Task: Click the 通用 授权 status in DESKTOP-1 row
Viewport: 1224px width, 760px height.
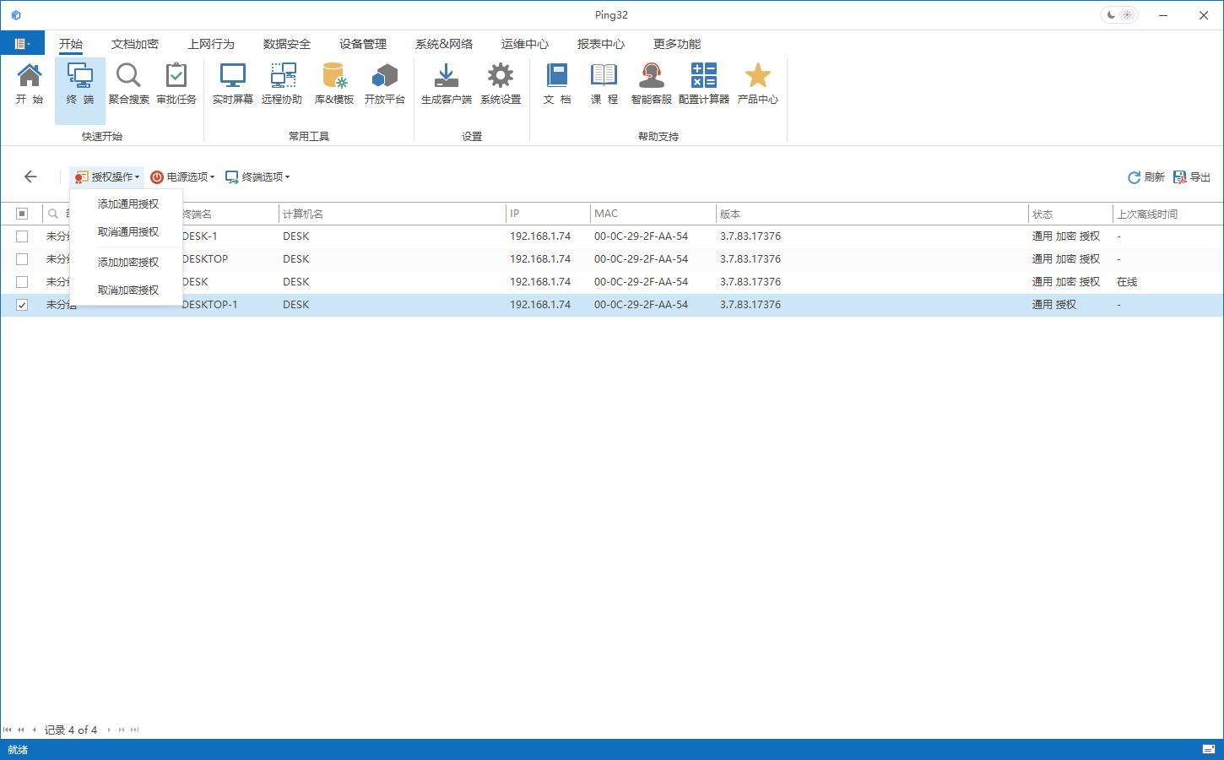Action: [x=1054, y=305]
